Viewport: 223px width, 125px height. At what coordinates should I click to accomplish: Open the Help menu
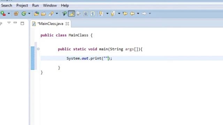pos(65,6)
